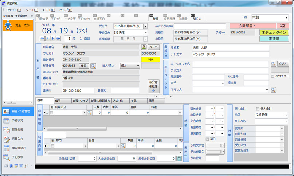
Task: Open 部屋台帳 in the sidebar
Action: tap(18, 129)
